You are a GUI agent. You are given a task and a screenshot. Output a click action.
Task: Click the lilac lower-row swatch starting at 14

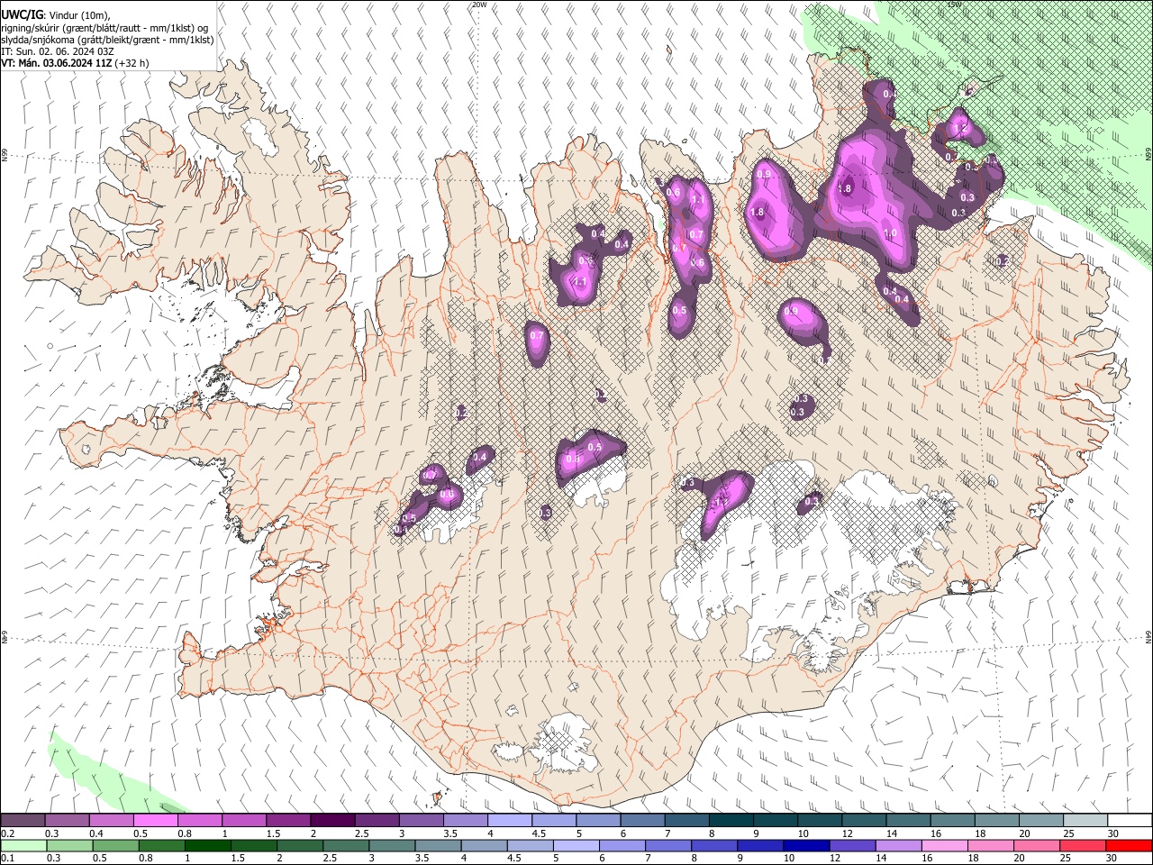click(898, 846)
